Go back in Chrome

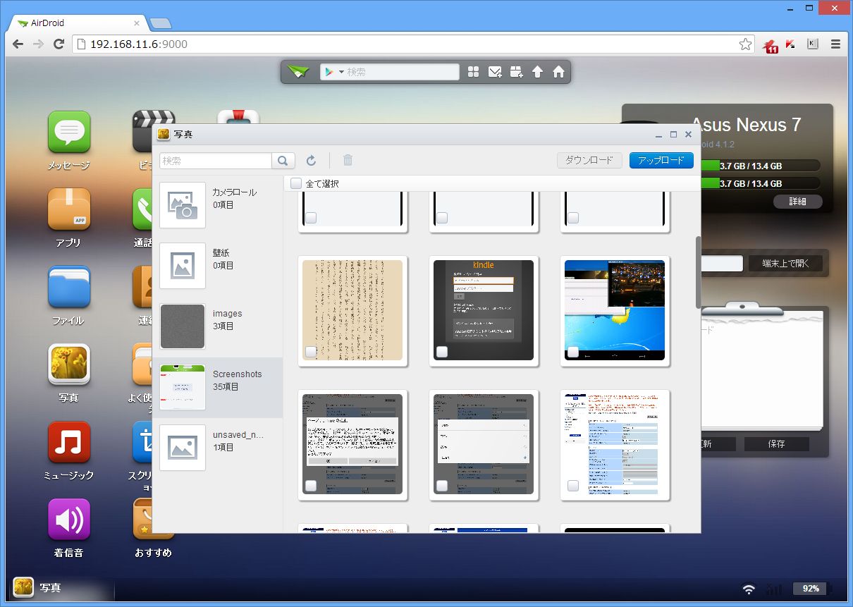click(x=18, y=44)
